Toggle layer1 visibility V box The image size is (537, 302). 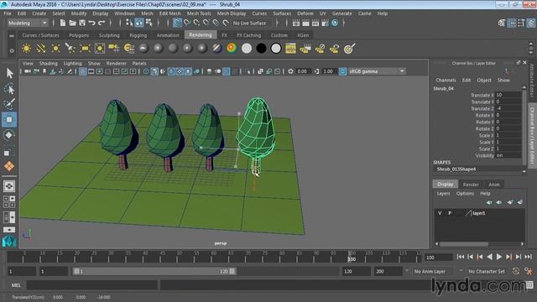click(440, 213)
